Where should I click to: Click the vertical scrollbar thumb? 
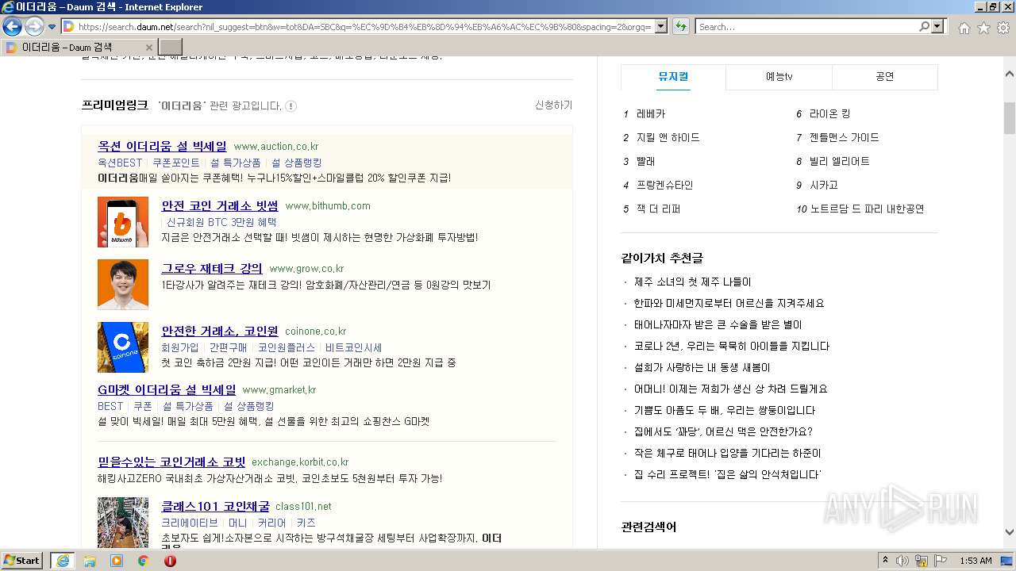click(x=1010, y=118)
